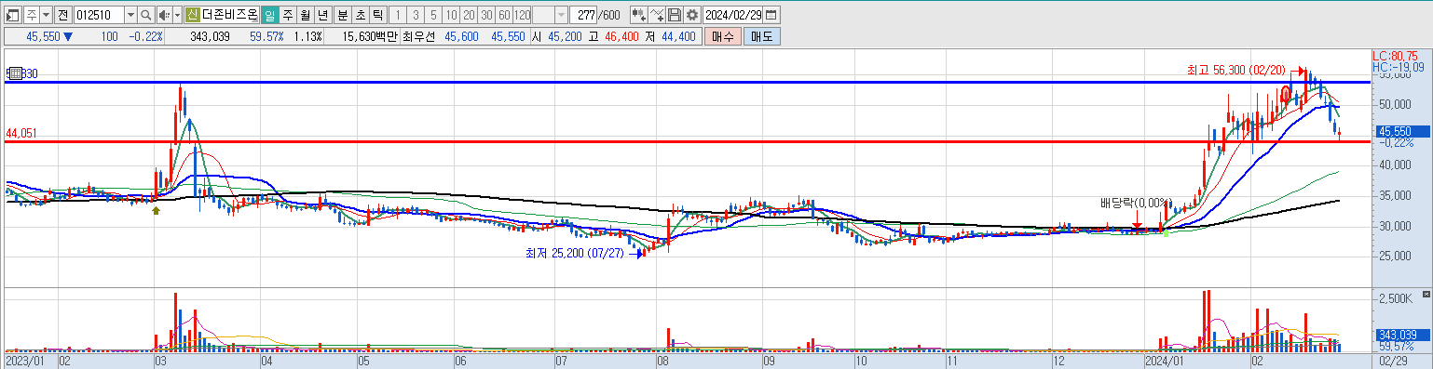Screen dimensions: 1433x369
Task: Select the 1 interval button
Action: [397, 15]
